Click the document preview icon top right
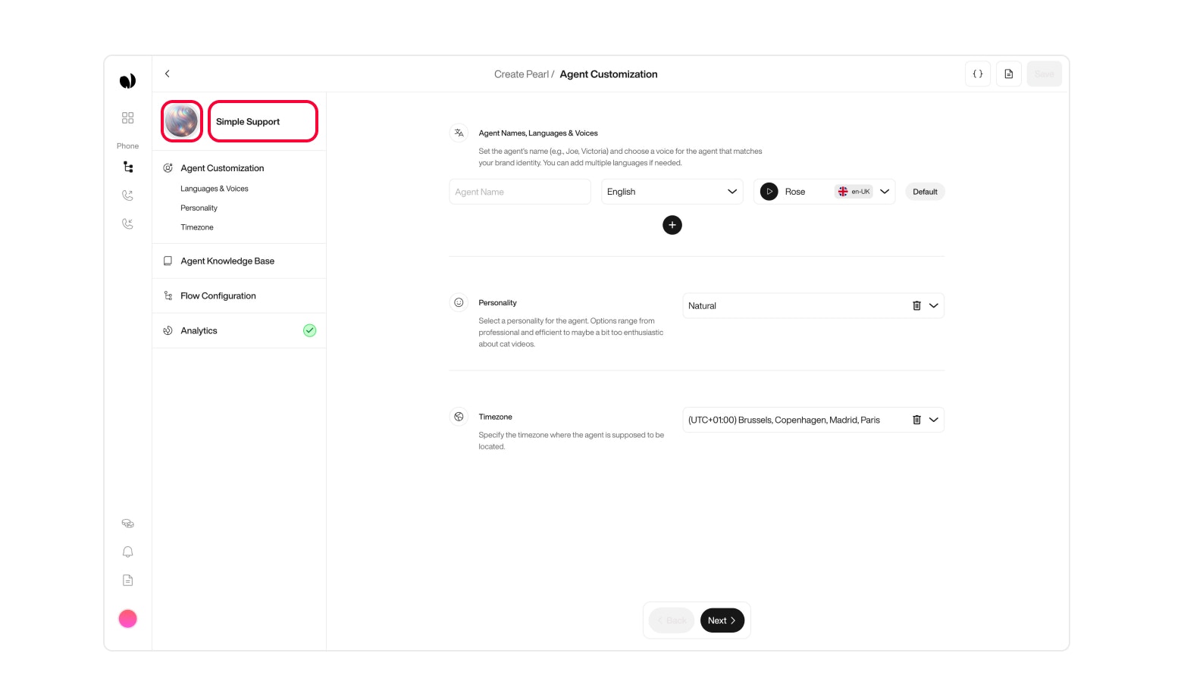The image size is (1184, 697). coord(1008,73)
